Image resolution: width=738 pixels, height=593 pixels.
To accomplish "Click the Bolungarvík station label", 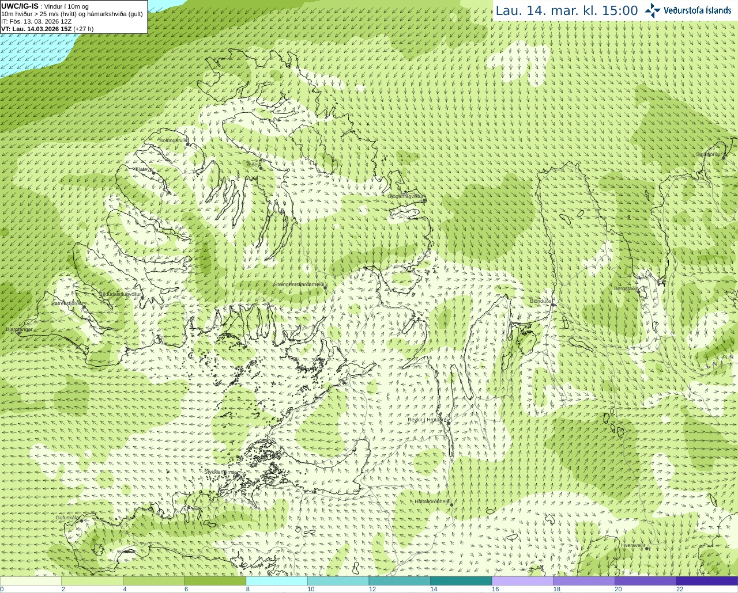I will coord(173,140).
